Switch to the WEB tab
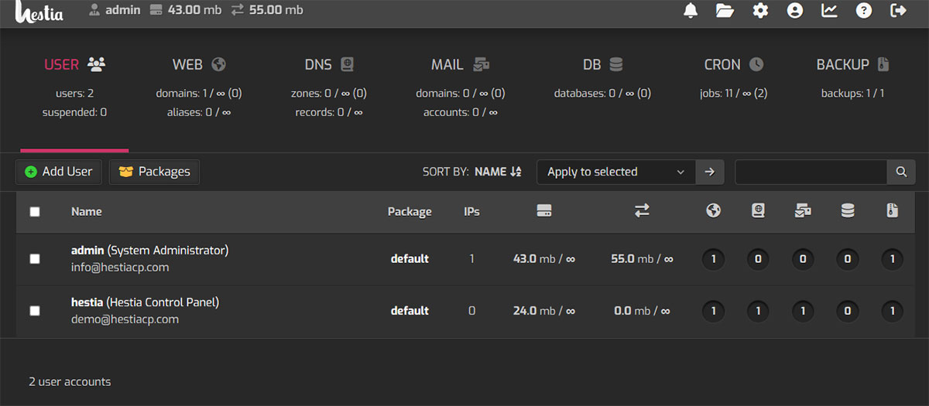Image resolution: width=929 pixels, height=406 pixels. (x=199, y=64)
